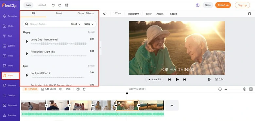Play the Scene 05 preview button
255x121 pixels.
154,80
